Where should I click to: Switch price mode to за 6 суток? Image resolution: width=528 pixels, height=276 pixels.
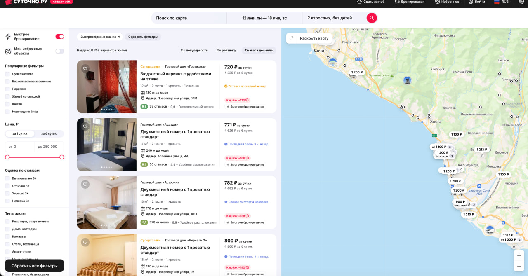[x=49, y=133]
